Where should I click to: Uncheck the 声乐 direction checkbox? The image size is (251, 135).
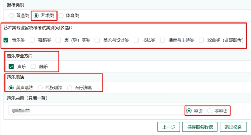tap(11, 66)
